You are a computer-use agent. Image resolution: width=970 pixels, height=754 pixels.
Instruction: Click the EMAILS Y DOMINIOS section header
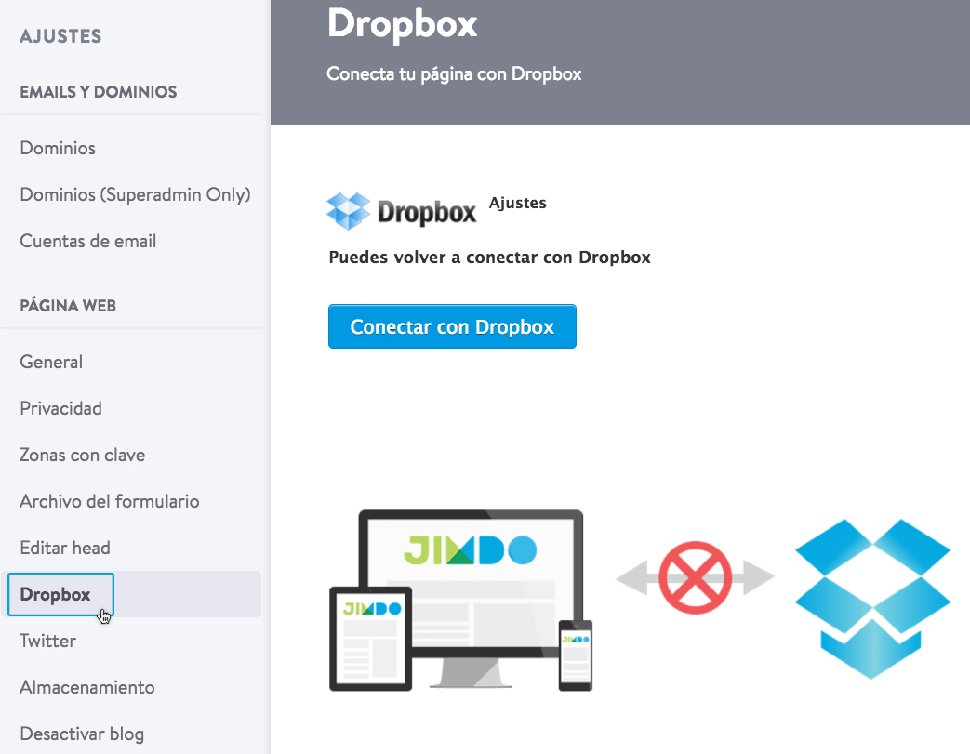click(x=99, y=92)
